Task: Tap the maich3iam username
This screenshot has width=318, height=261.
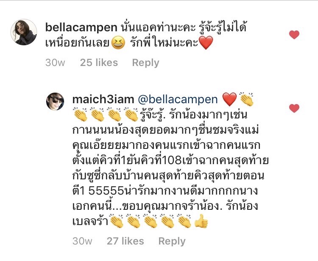Action: tap(103, 99)
